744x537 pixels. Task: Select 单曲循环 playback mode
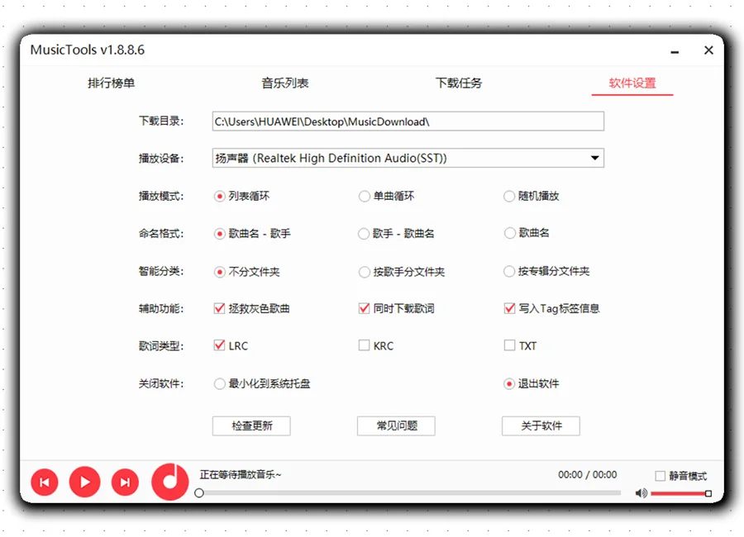(x=364, y=196)
